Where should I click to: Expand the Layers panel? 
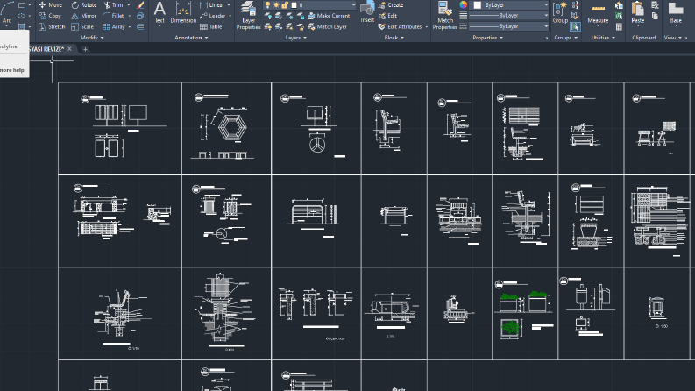coord(295,38)
